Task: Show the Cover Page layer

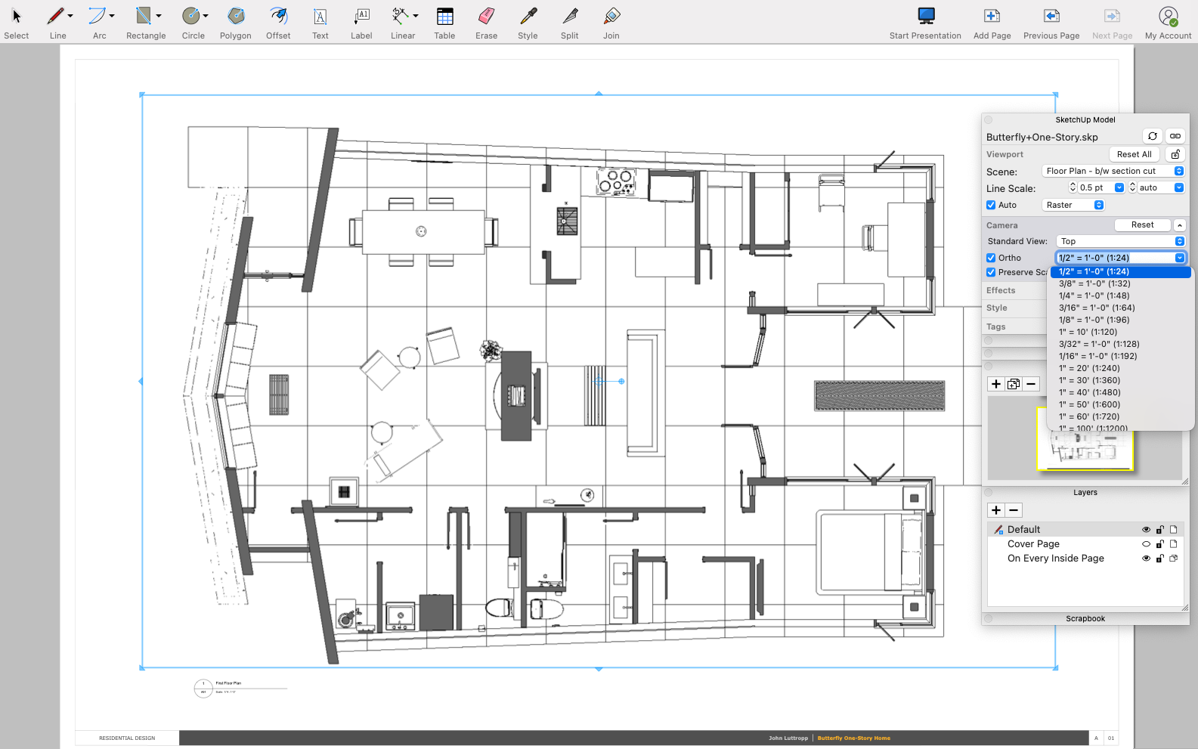Action: coord(1146,544)
